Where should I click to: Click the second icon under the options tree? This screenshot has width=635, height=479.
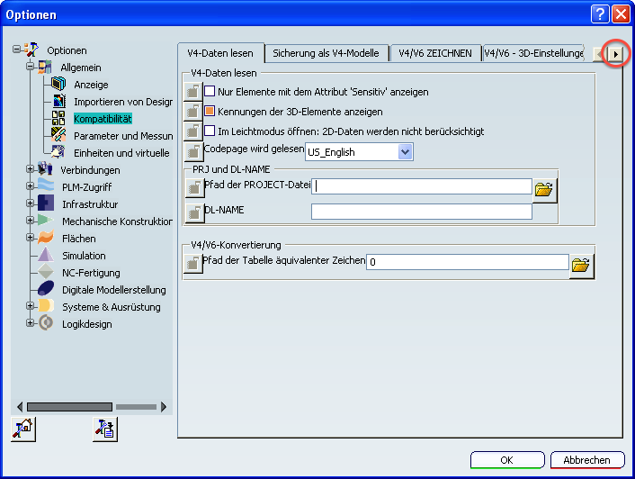tap(104, 429)
